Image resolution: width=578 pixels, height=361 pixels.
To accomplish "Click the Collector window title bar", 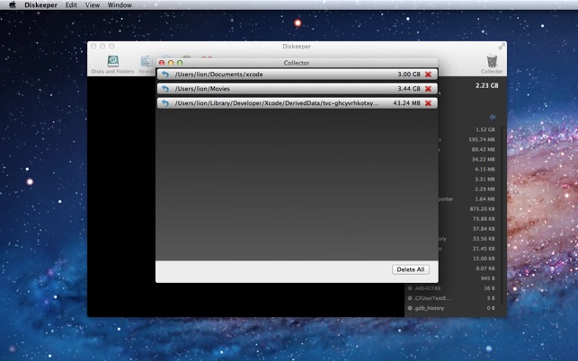I will [x=297, y=63].
